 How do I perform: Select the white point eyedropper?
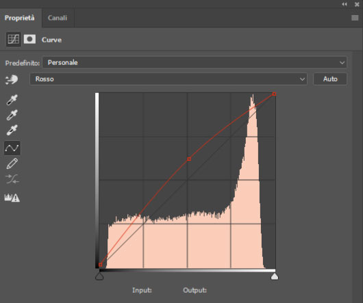12,130
